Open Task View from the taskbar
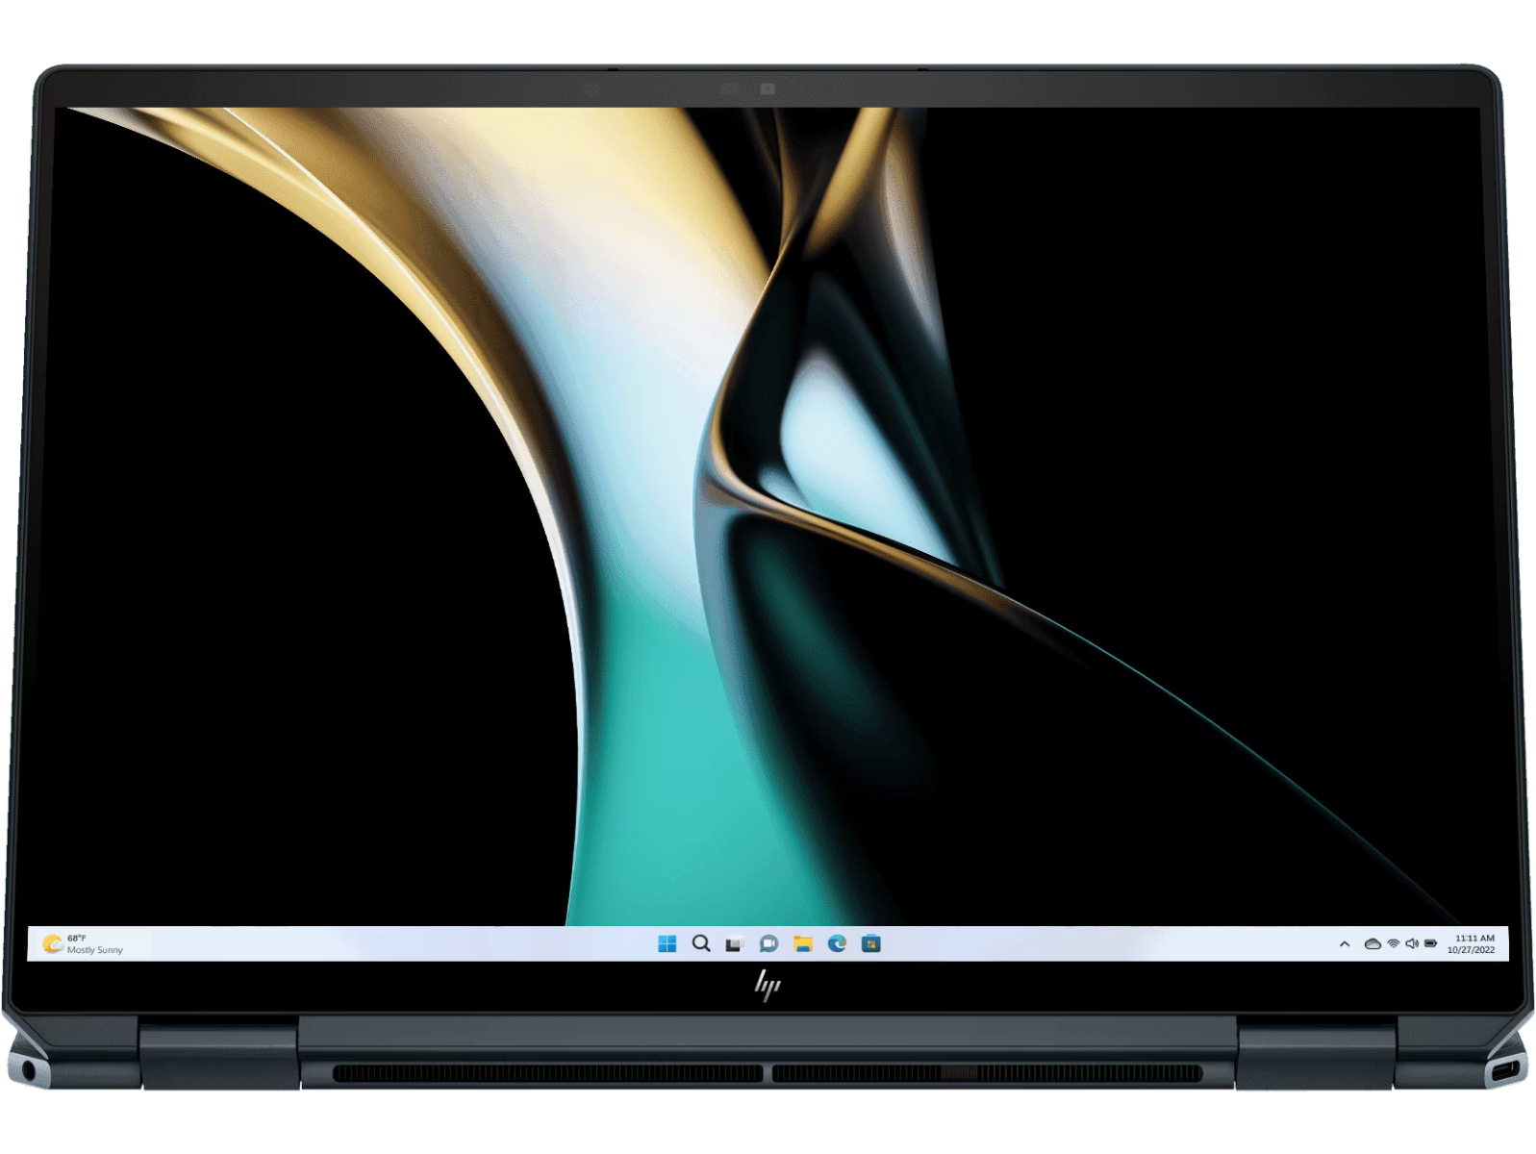 click(735, 943)
